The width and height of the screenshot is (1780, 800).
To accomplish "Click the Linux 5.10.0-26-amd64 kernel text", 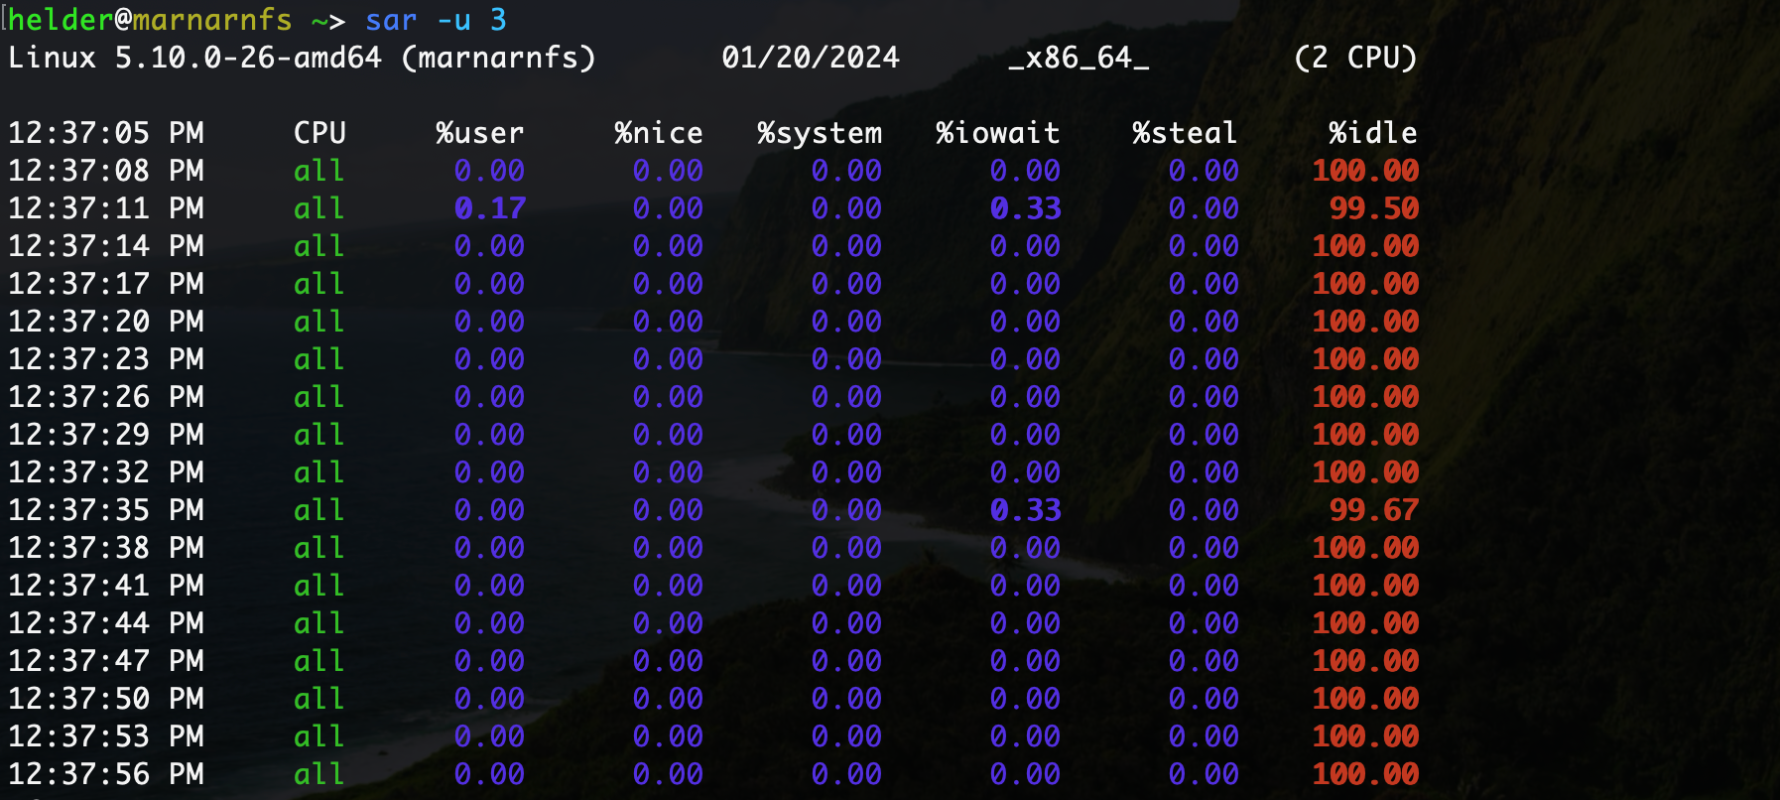I will [194, 58].
